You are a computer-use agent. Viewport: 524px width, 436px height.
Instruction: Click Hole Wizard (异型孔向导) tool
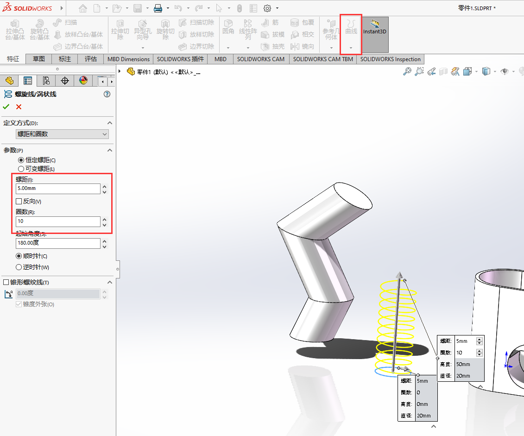tap(143, 30)
